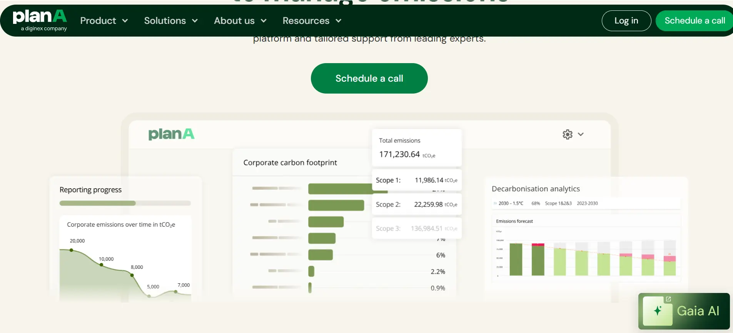Screen dimensions: 733x333
Task: Click the external-link icon on the Gaia AI widget
Action: (668, 299)
